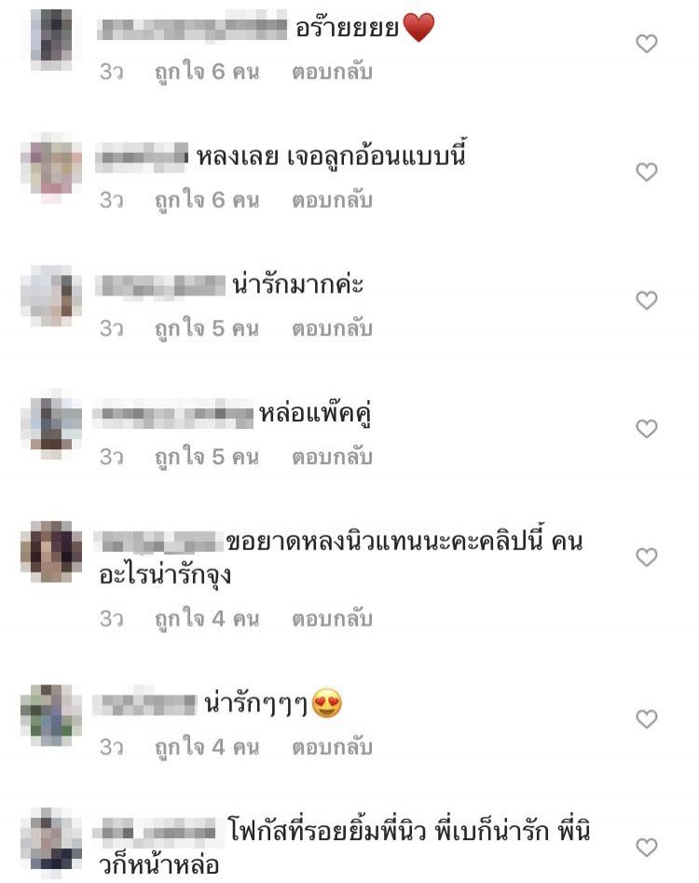
Task: Open avatar of 'ขอยาดหลงนิวแทนนะคะ' commenter
Action: click(x=51, y=552)
